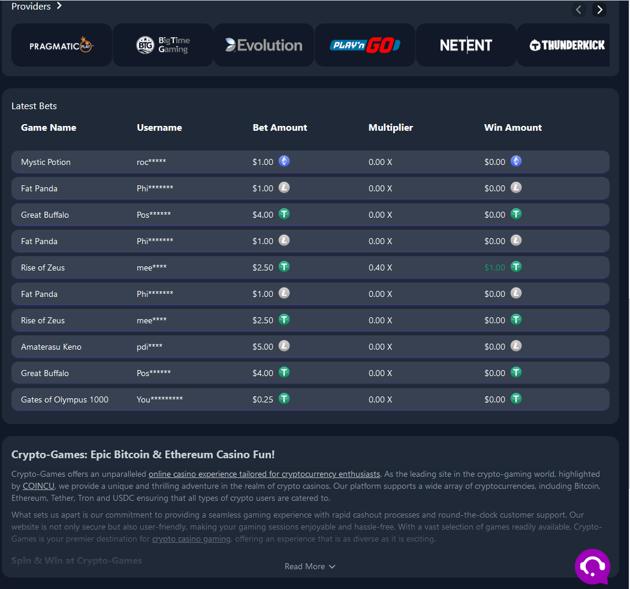Select the Big Time Gaming provider logo
This screenshot has height=589, width=630.
tap(162, 45)
